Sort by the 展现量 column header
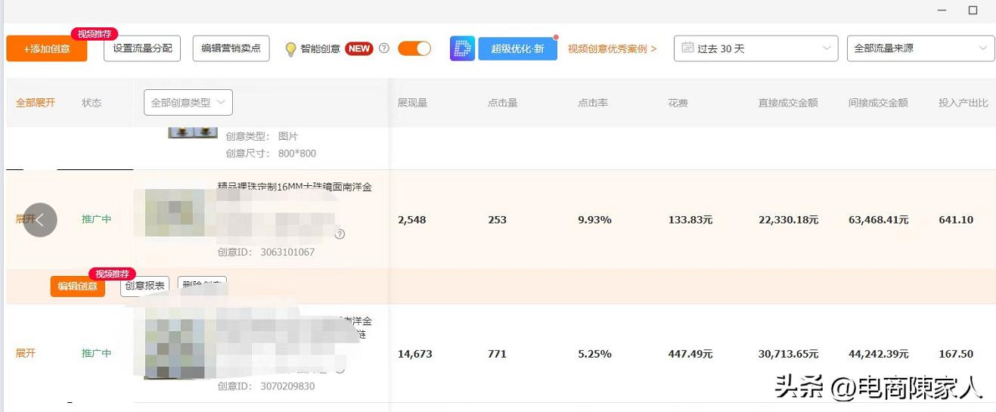Screen dimensions: 996x412 413,103
